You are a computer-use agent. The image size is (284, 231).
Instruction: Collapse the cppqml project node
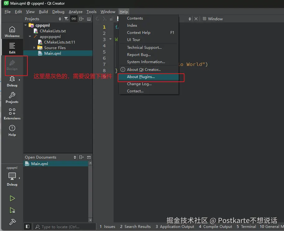pos(26,25)
